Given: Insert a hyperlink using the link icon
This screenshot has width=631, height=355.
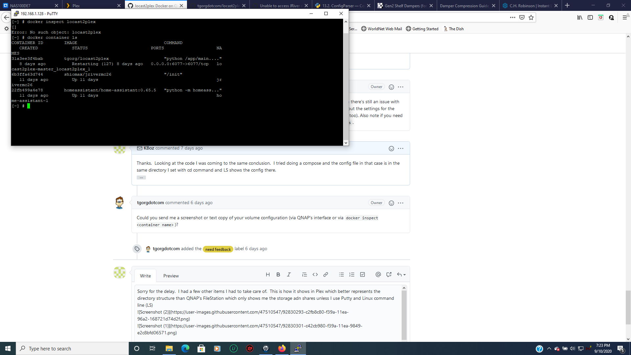Looking at the screenshot, I should tap(326, 274).
